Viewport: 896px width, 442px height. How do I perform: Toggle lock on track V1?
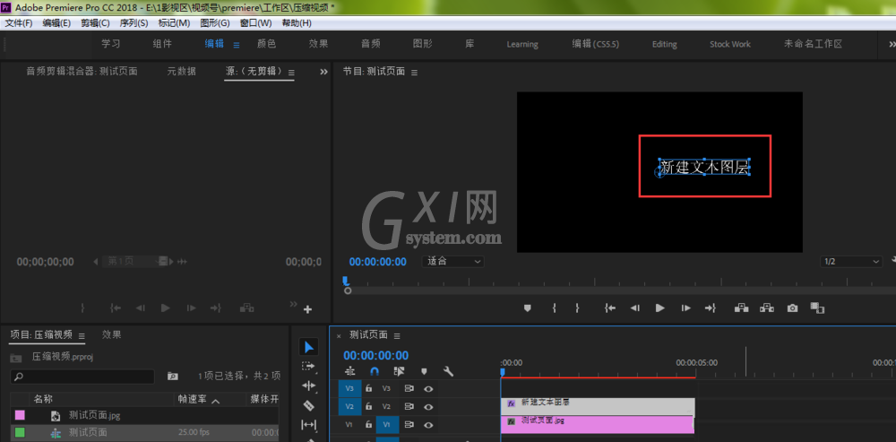(x=368, y=425)
